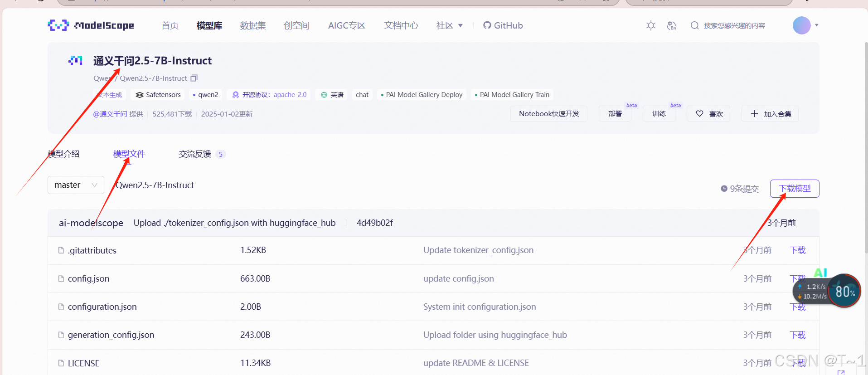Screen dimensions: 868x375
Task: Open 数据集 in the top navigation
Action: (x=253, y=25)
